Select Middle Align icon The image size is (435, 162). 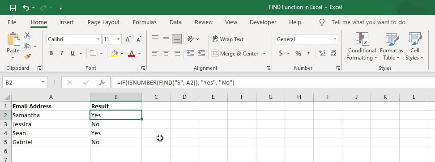(166, 39)
